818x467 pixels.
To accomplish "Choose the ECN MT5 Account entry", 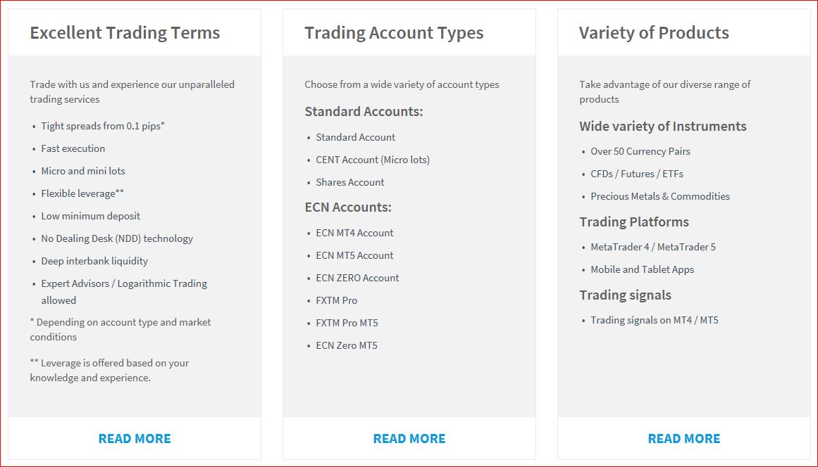I will 354,255.
